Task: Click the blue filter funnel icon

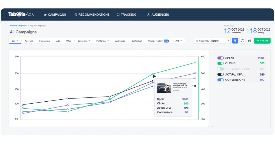Action: (x=235, y=41)
